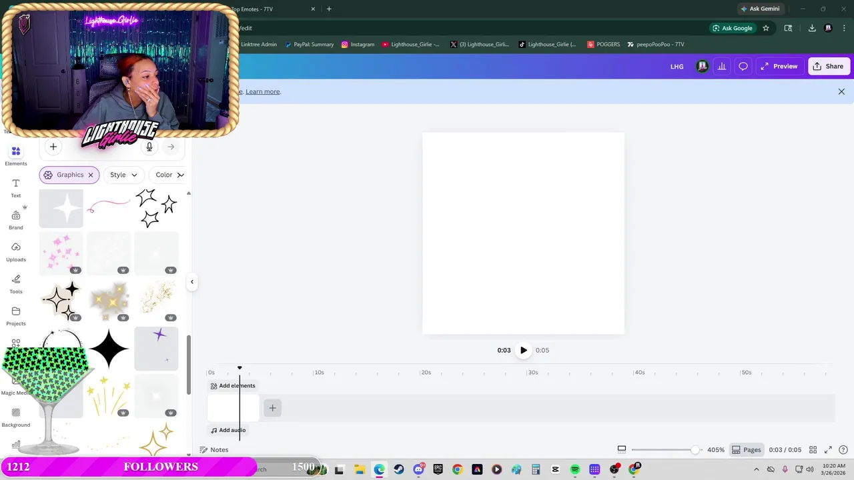Viewport: 854px width, 480px height.
Task: Open the Instagram bookmark
Action: pos(358,44)
